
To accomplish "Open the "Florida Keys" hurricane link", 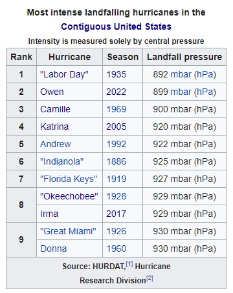I will coord(69,179).
